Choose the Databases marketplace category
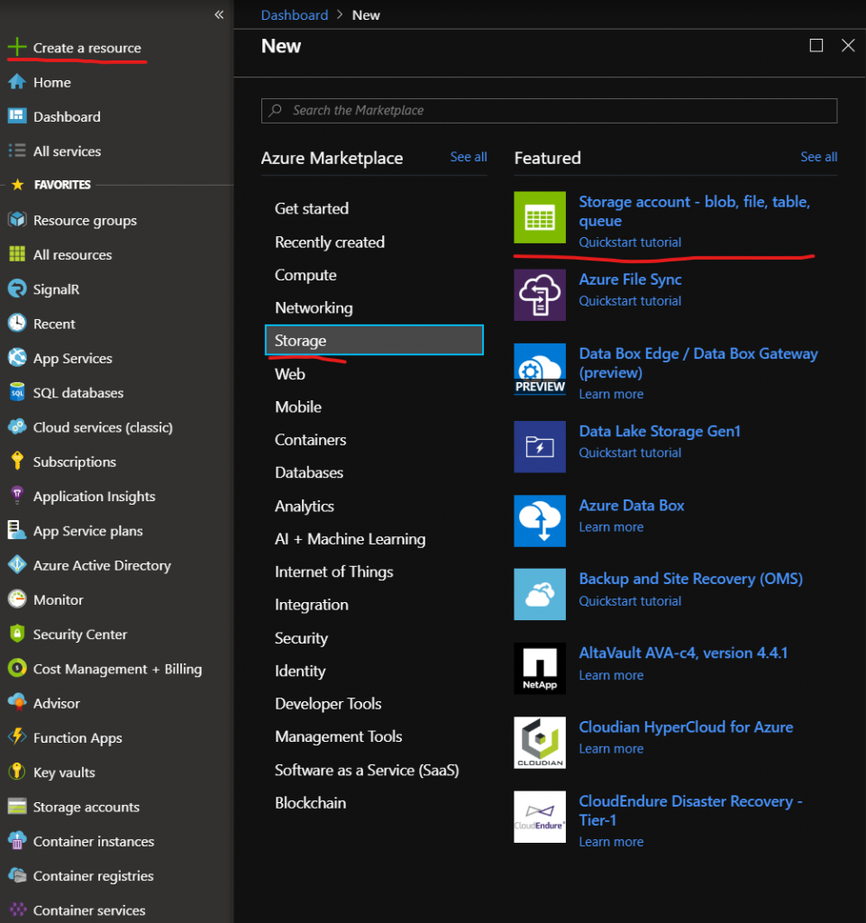This screenshot has width=866, height=923. [x=309, y=472]
